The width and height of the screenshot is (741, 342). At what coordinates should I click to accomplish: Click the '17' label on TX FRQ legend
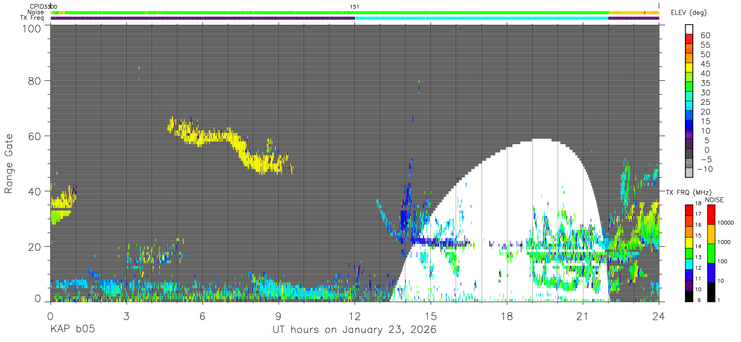point(698,214)
